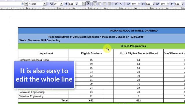Screen dimensions: 185x104
Task: Click the students placed cell '54'
Action: point(138,68)
